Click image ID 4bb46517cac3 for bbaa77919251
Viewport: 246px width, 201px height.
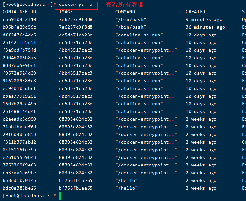[x=76, y=96]
